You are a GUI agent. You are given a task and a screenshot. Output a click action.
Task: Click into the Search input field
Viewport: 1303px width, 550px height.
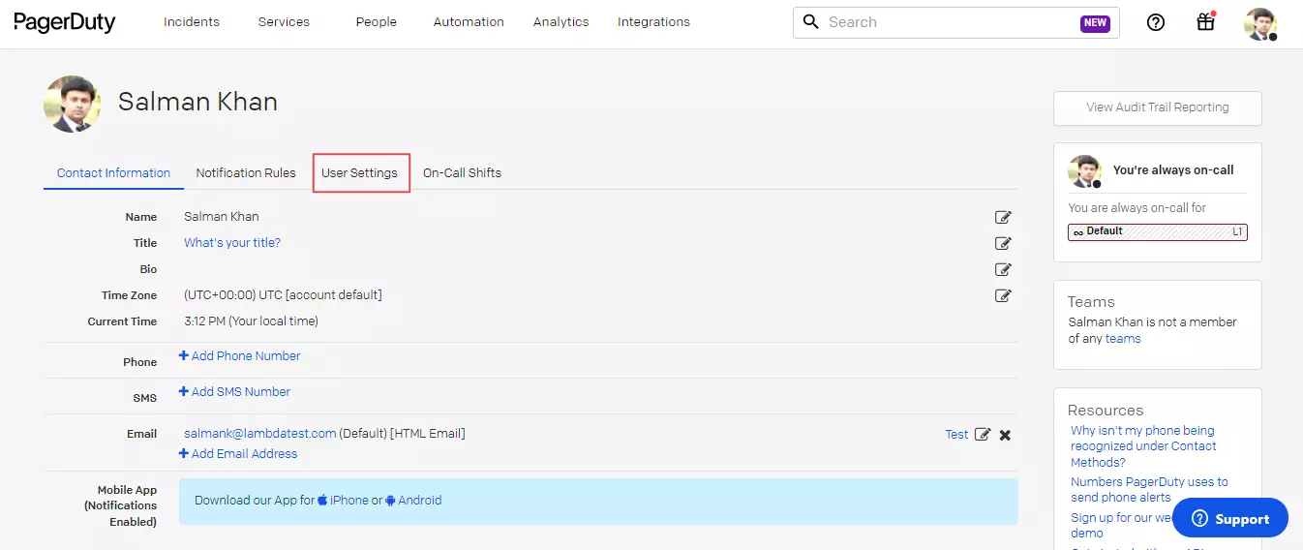click(949, 22)
